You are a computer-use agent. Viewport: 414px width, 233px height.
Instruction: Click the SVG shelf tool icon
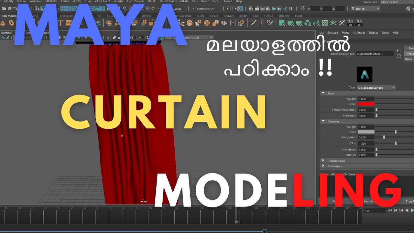click(69, 23)
